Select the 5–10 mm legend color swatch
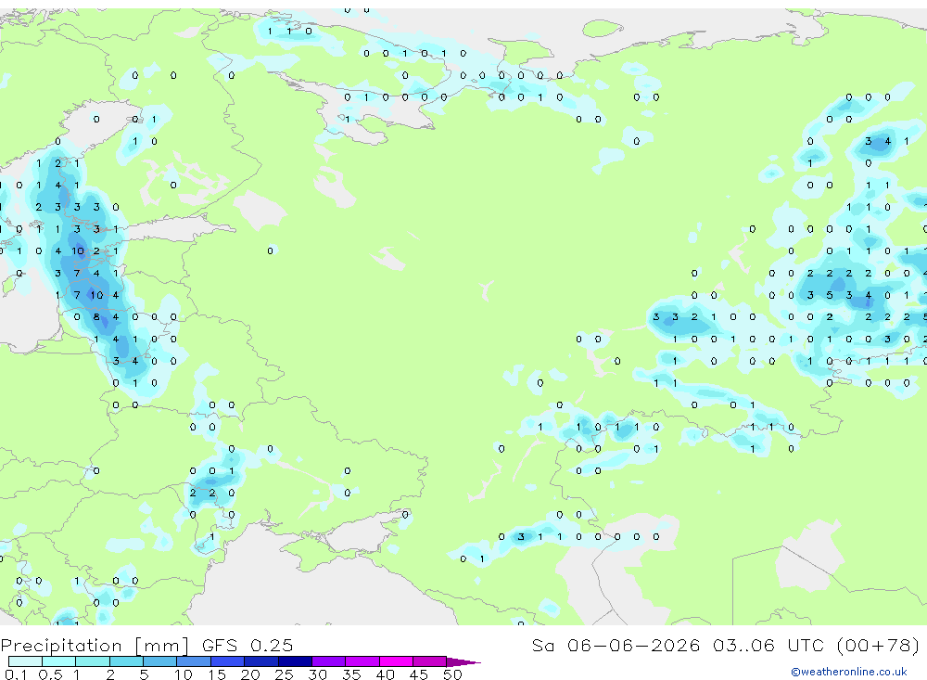 160,661
